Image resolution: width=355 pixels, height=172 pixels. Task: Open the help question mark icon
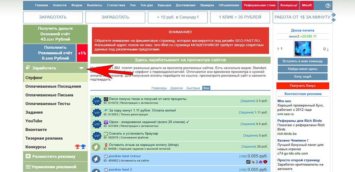coord(328,6)
